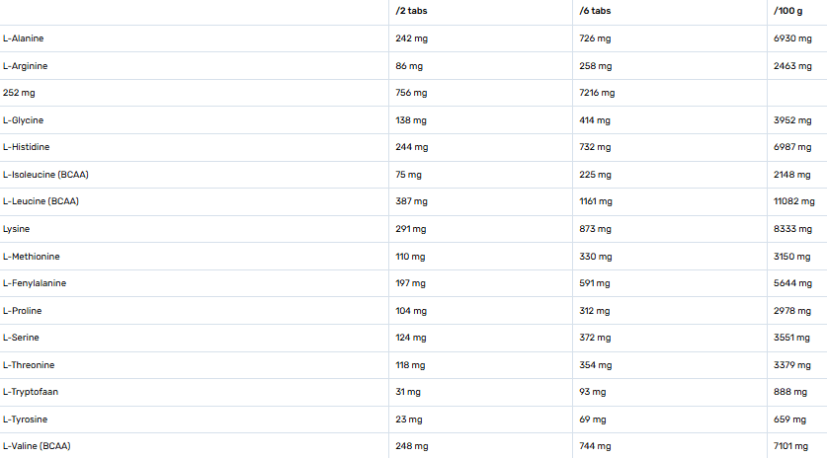Click the "/100 g" column header
This screenshot has height=458, width=827.
(787, 12)
